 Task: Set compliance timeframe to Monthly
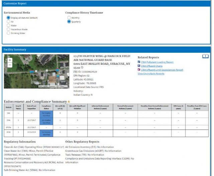[x=69, y=17]
